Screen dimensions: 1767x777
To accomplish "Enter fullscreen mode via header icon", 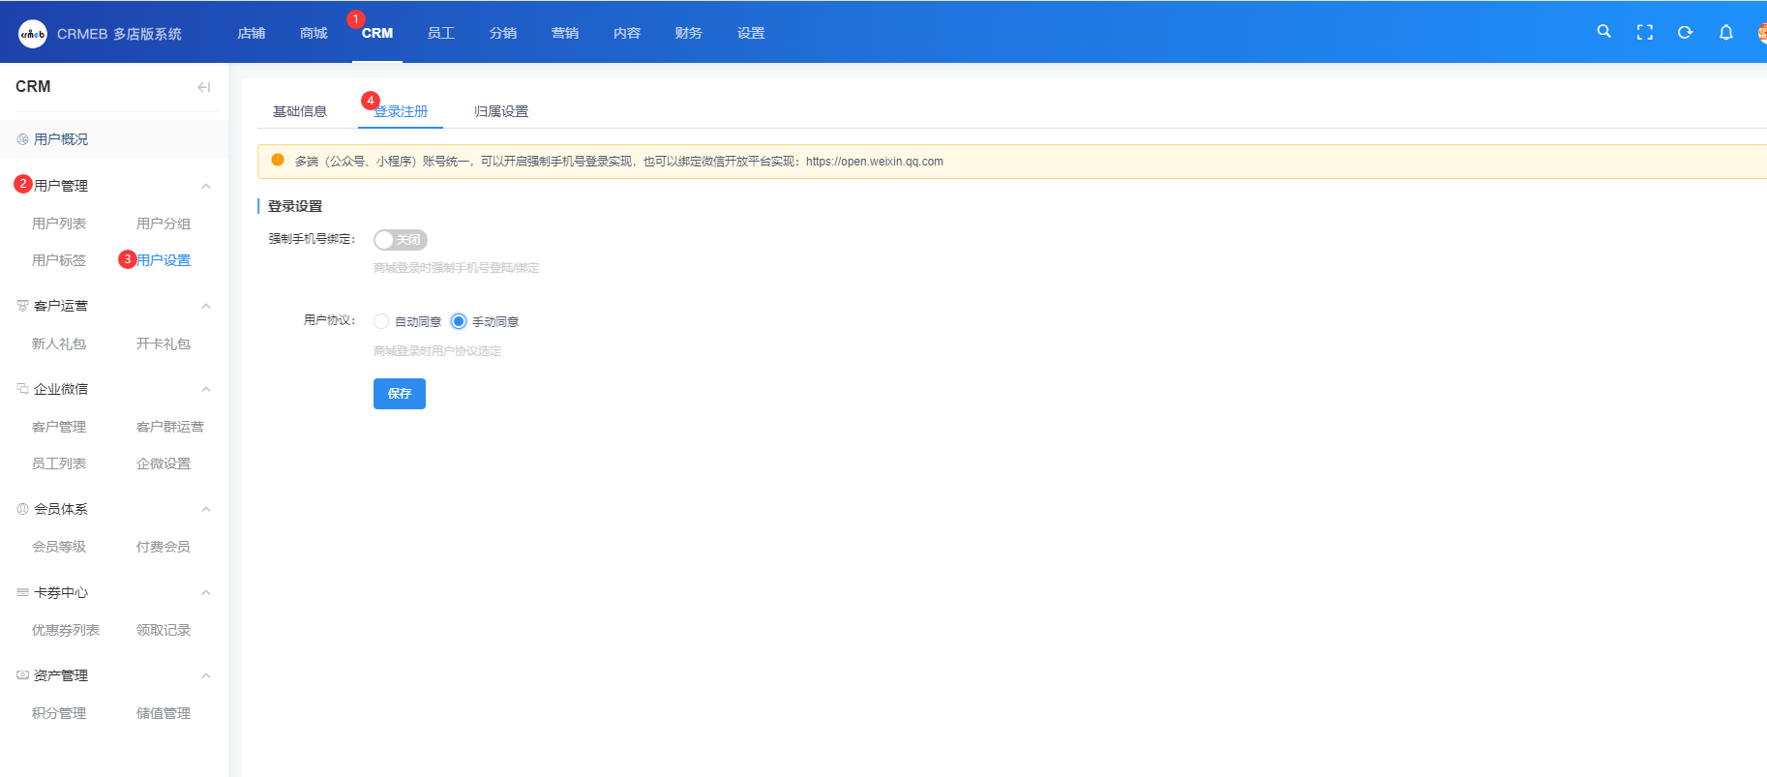I will pos(1644,32).
